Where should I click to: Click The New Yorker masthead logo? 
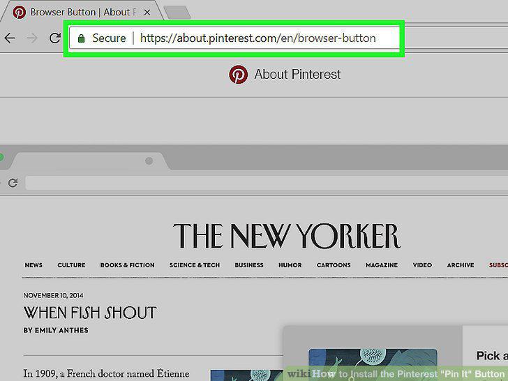(287, 236)
